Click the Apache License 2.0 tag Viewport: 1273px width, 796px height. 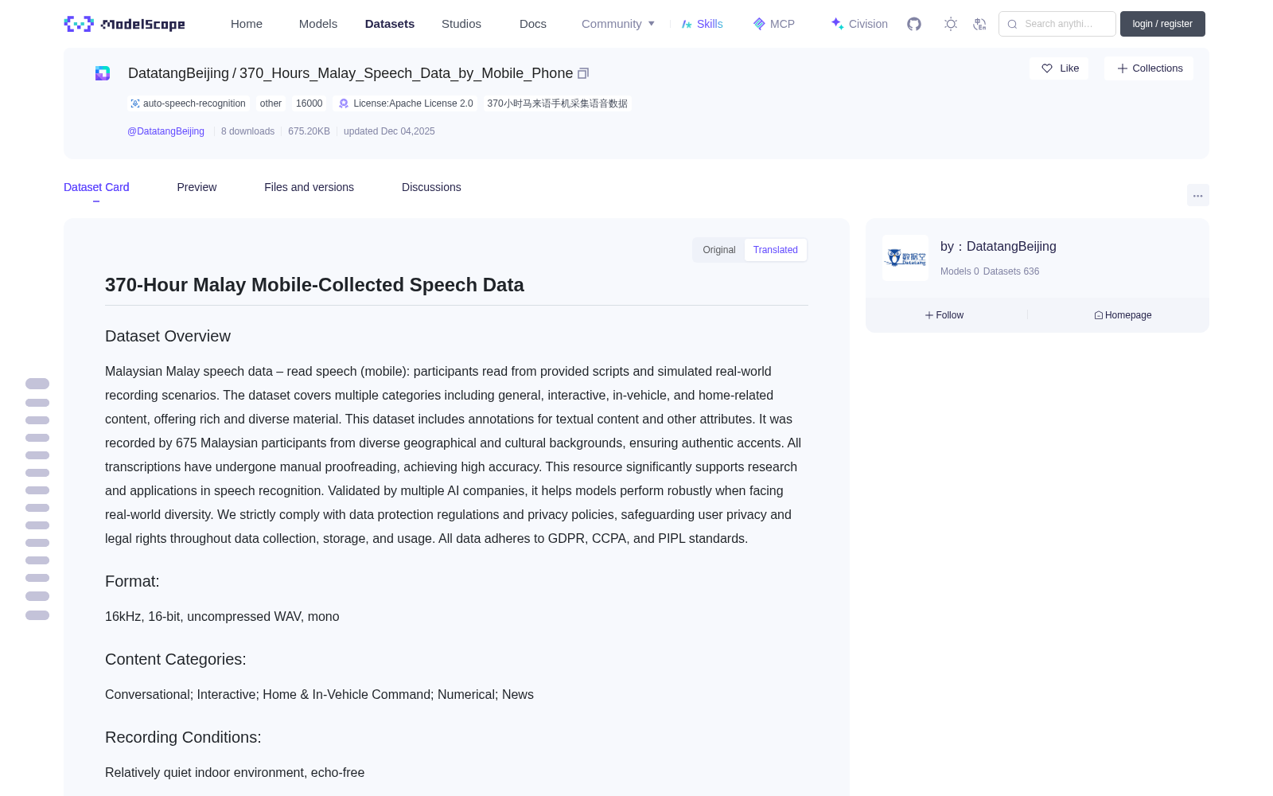[x=406, y=103]
